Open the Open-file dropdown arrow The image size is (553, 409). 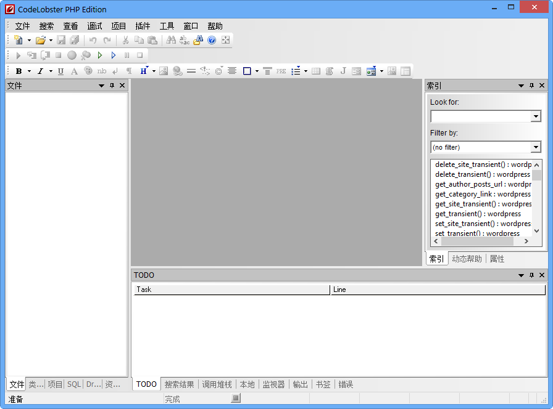tap(51, 41)
